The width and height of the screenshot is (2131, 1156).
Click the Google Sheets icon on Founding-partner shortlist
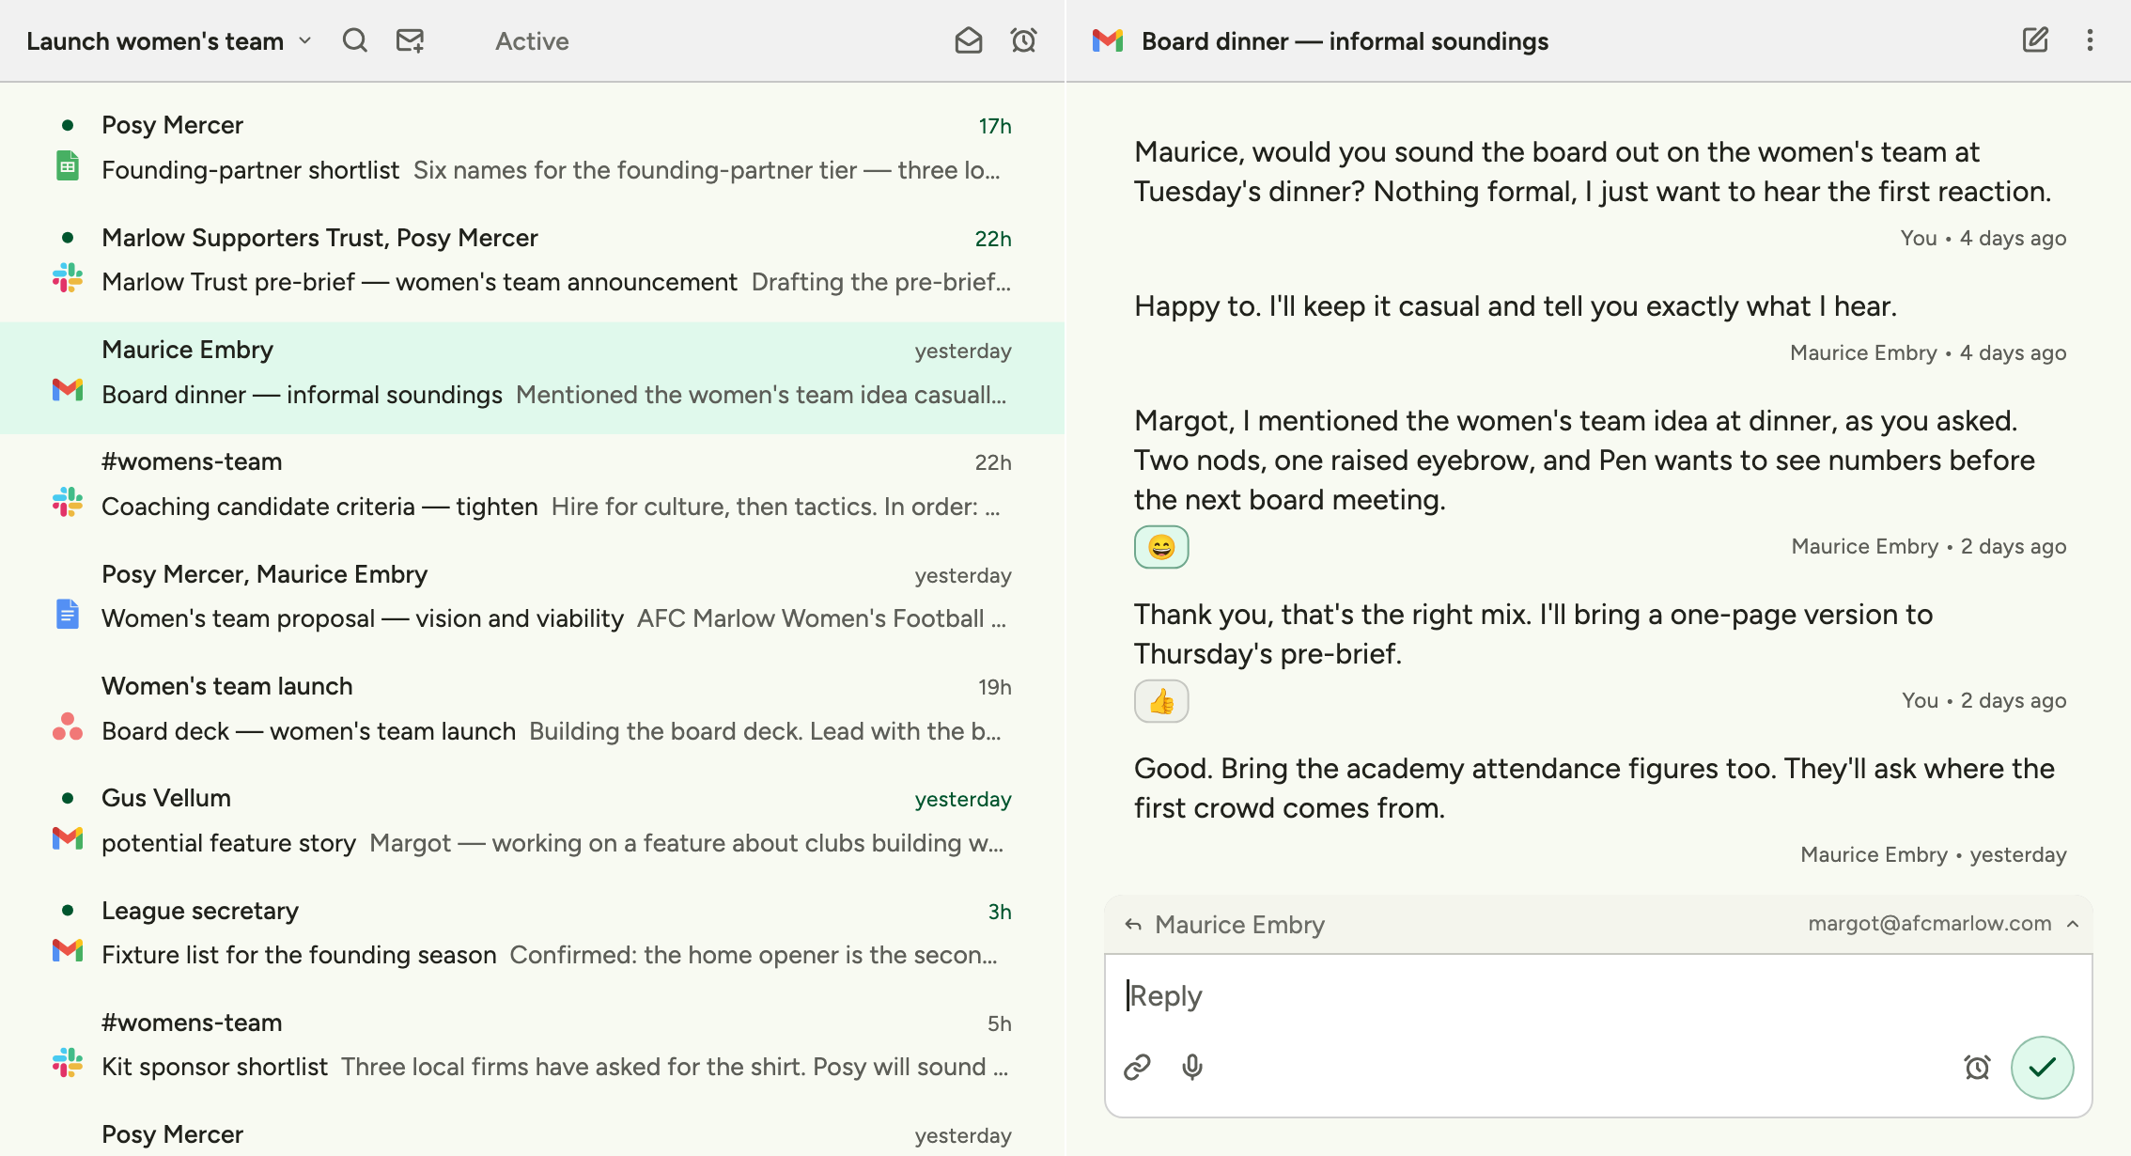tap(68, 166)
